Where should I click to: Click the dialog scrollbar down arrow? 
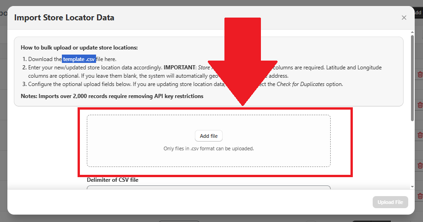pyautogui.click(x=411, y=186)
